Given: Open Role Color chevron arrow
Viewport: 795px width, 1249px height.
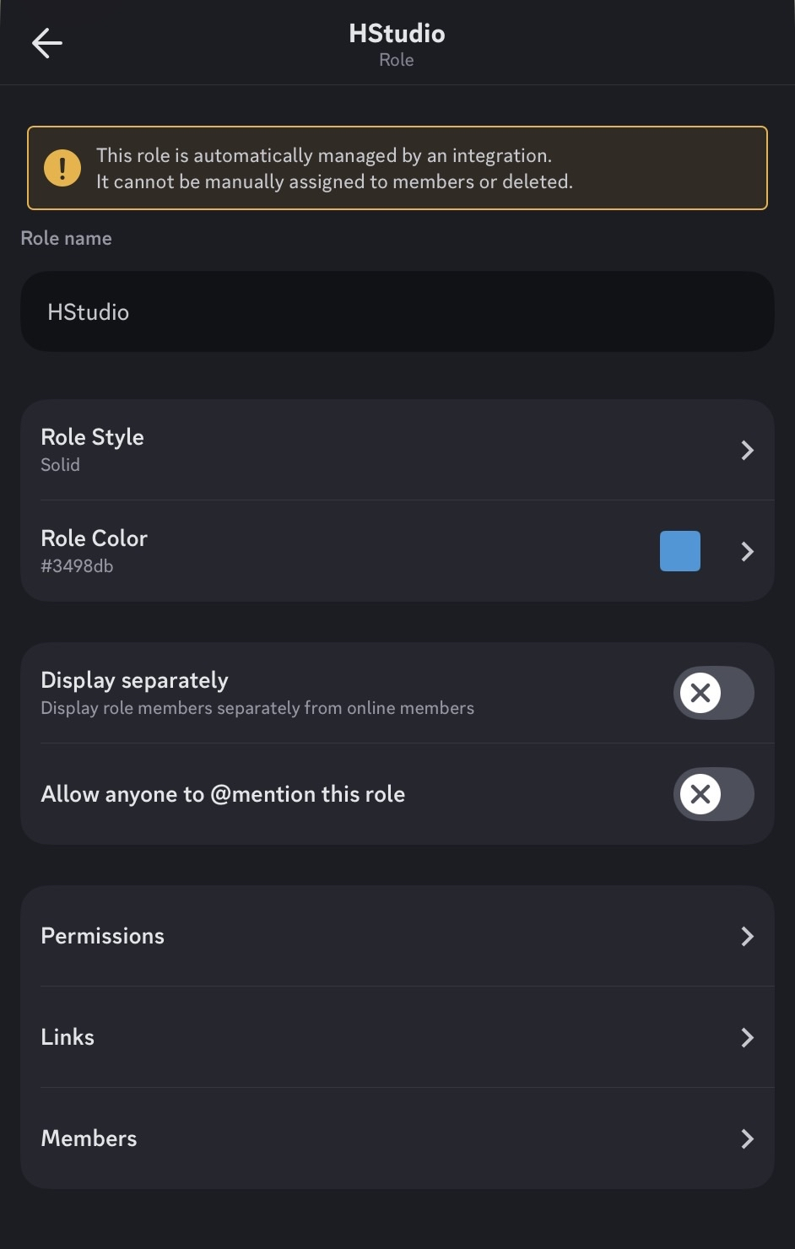Looking at the screenshot, I should [747, 552].
